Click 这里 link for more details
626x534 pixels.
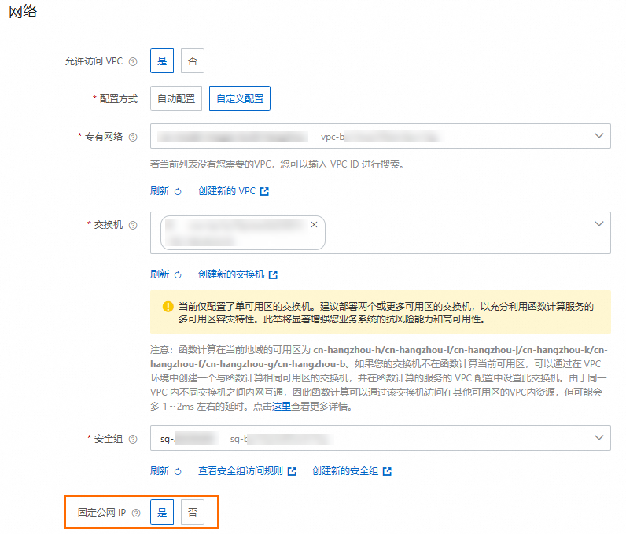tap(282, 407)
